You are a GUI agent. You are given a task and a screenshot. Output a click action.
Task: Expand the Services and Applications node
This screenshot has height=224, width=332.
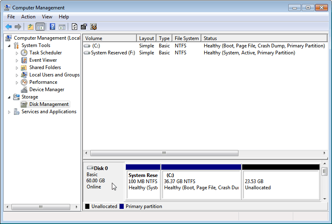click(x=9, y=112)
